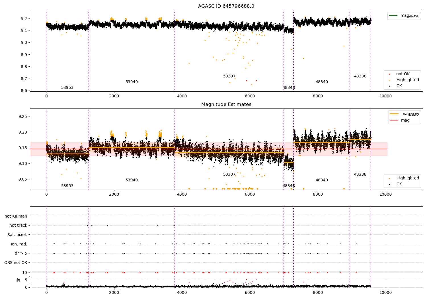Click the 'Ion. rad.' axis label
Screen dimensions: 427x299
click(19, 244)
